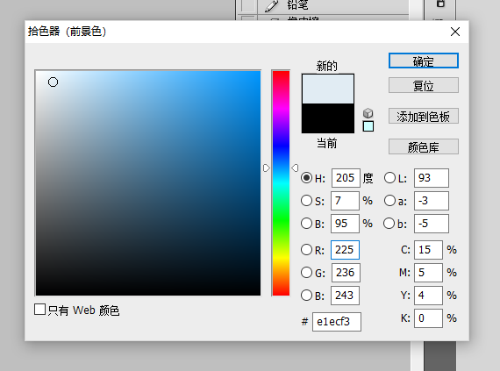Click the web-safe cyan color swatch

[x=368, y=126]
